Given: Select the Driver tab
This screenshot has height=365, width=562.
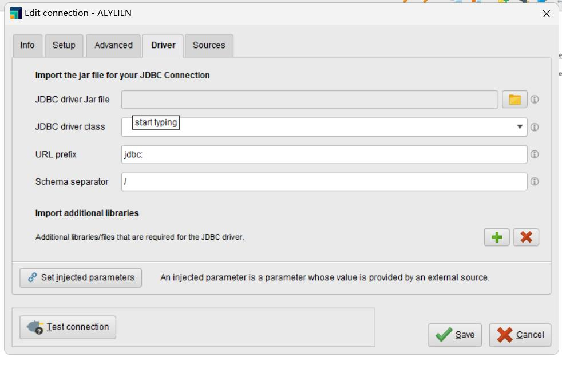Looking at the screenshot, I should 163,46.
